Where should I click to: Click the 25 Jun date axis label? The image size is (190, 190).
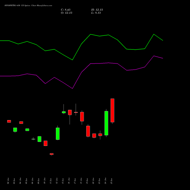[x=112, y=181]
